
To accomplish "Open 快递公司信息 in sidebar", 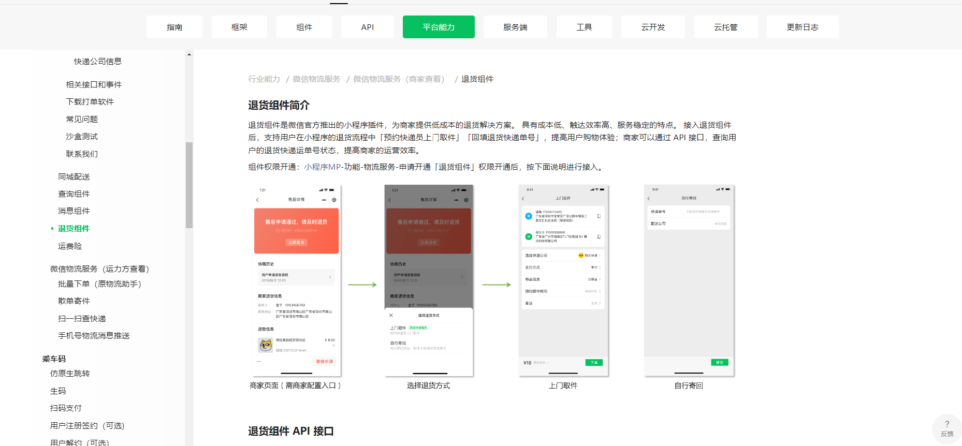I will click(98, 61).
